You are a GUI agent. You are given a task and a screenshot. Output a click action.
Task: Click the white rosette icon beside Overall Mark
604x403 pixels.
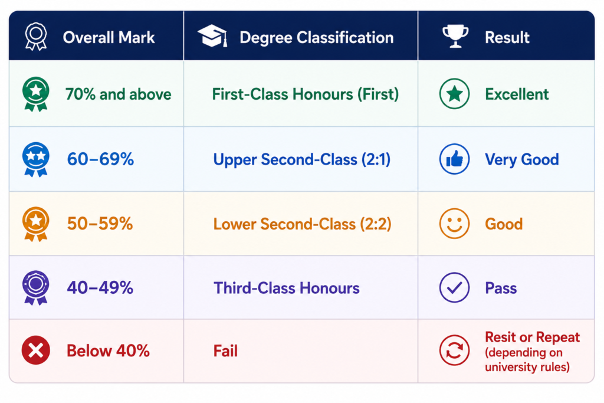click(x=36, y=37)
